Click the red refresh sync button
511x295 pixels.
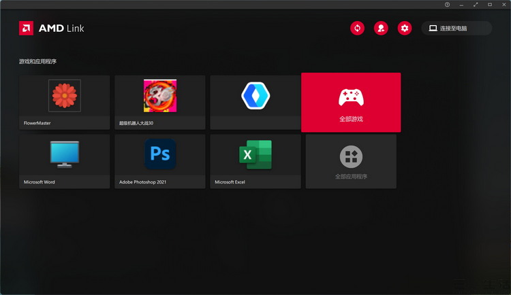pos(357,28)
